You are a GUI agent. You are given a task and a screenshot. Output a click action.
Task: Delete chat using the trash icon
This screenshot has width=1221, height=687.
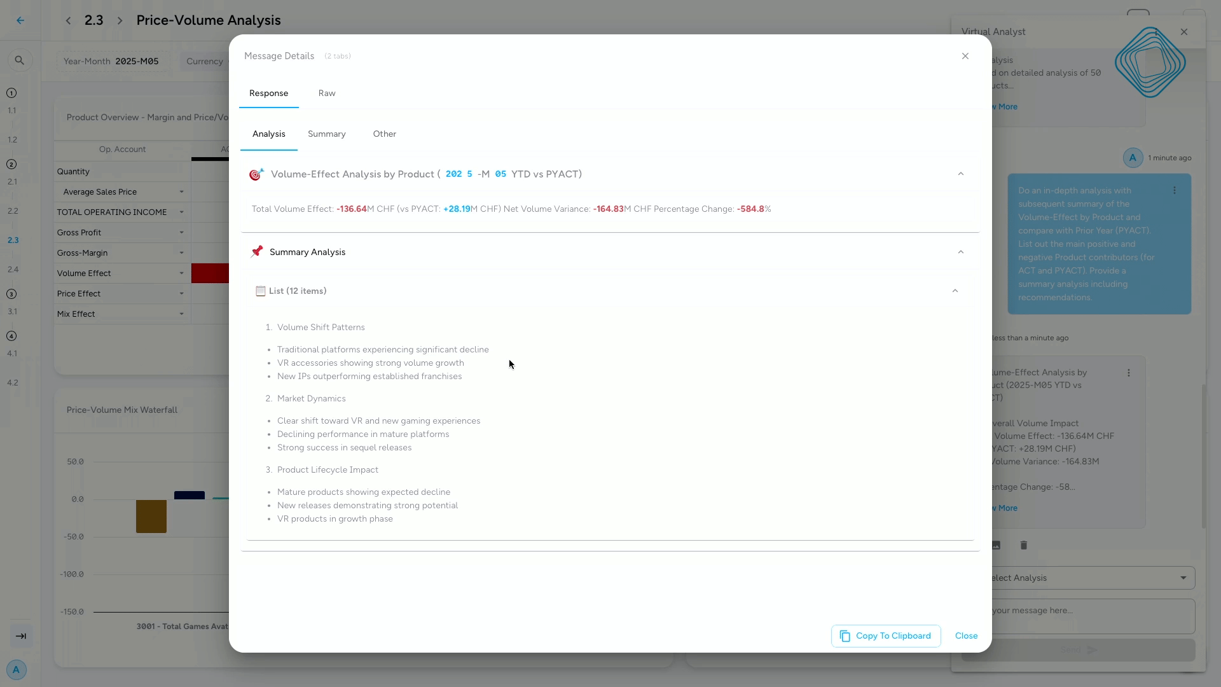click(1024, 545)
